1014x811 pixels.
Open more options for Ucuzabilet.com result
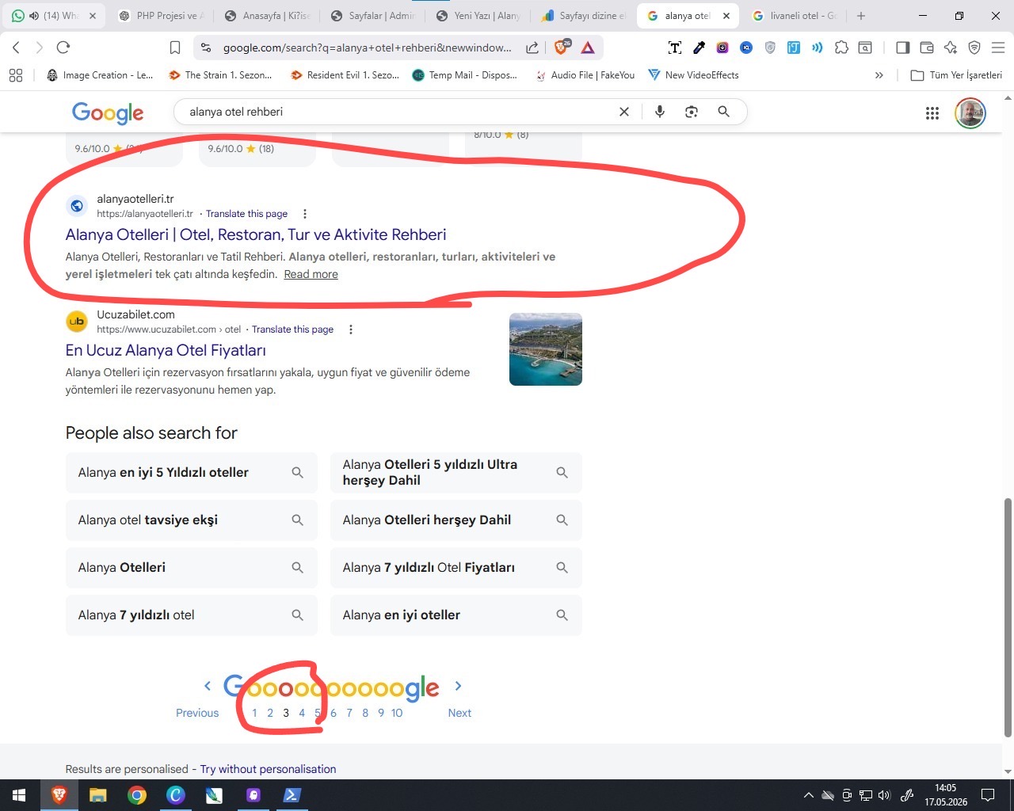click(x=351, y=329)
